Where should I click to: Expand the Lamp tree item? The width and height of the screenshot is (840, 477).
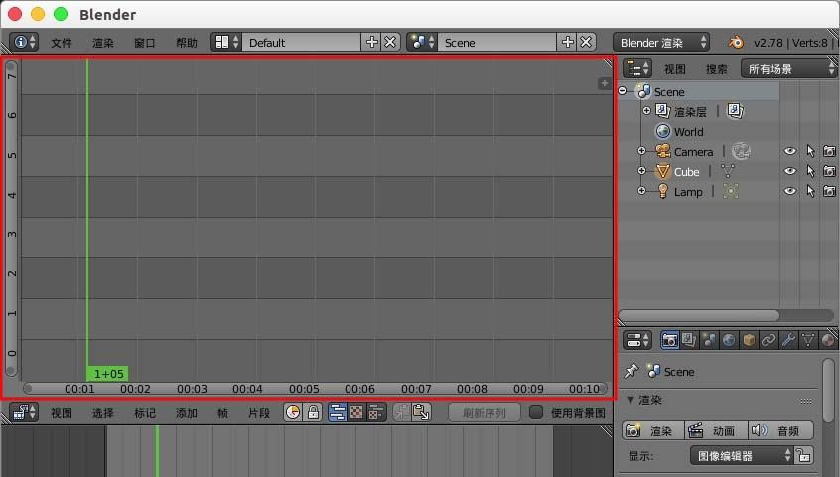coord(641,190)
